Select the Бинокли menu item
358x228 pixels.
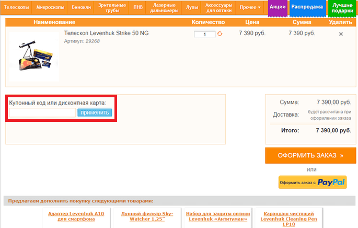(x=81, y=7)
